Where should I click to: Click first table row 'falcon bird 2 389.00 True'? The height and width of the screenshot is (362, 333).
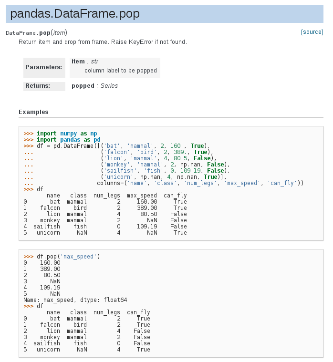click(105, 208)
